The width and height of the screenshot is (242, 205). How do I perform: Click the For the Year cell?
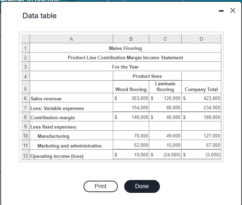[x=125, y=67]
